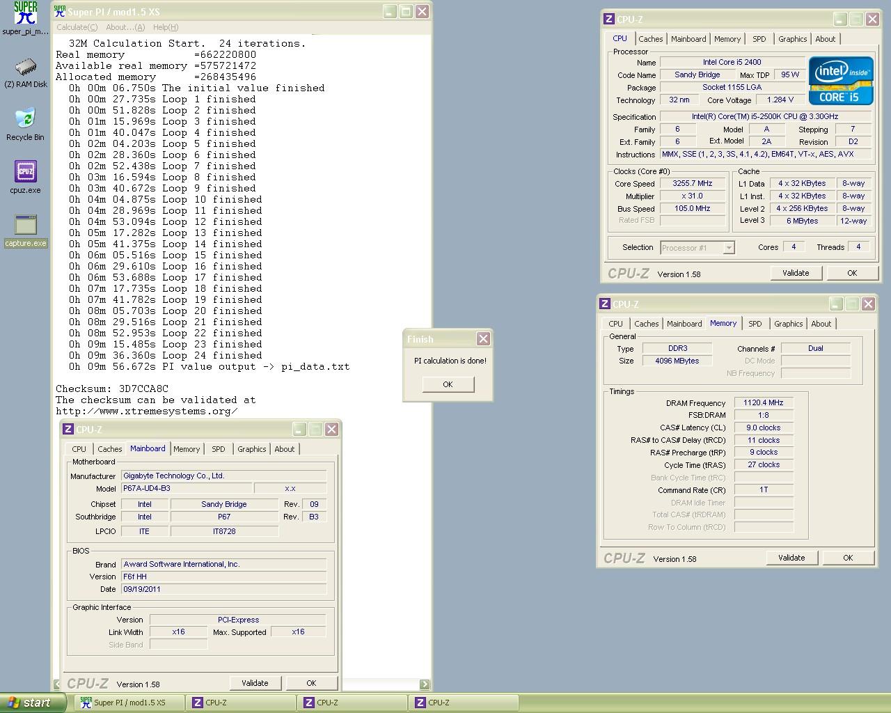Switch to Memory tab in the CPU window
This screenshot has width=891, height=713.
(727, 39)
